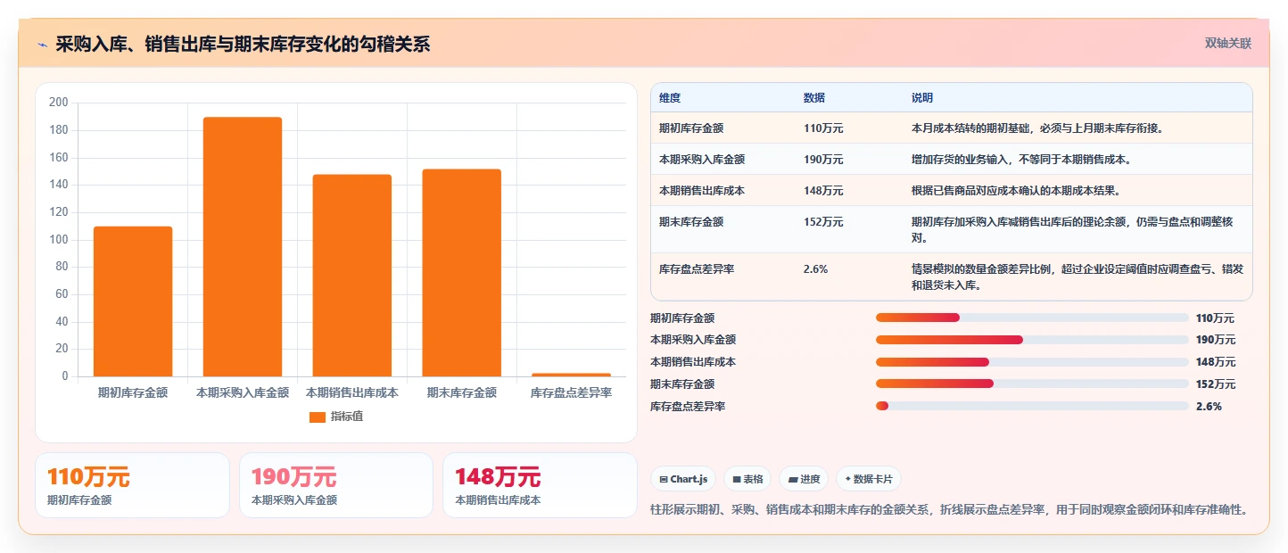This screenshot has width=1288, height=553.
Task: Open the 148万元 本期销售出库成本 data card
Action: coord(540,485)
